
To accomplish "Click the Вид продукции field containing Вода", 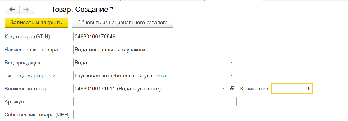I will coord(151,63).
